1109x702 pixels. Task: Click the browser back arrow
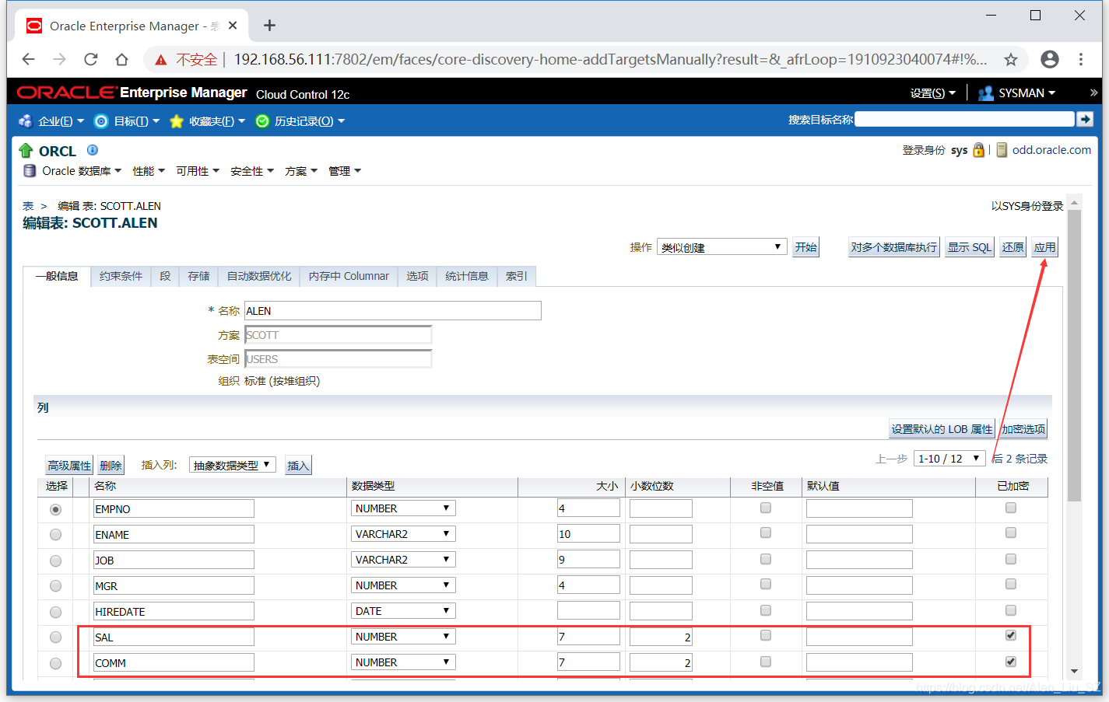(29, 59)
